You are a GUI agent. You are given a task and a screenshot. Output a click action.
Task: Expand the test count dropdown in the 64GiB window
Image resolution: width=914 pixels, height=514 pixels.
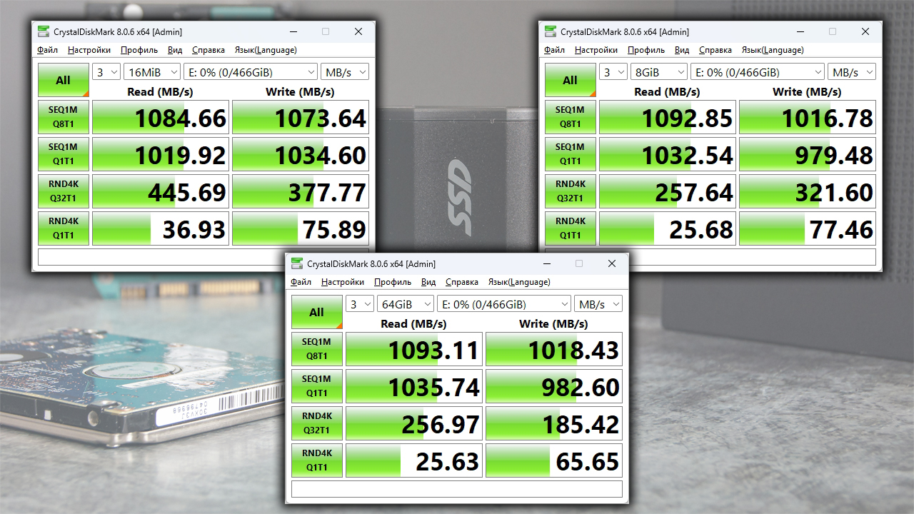tap(360, 304)
